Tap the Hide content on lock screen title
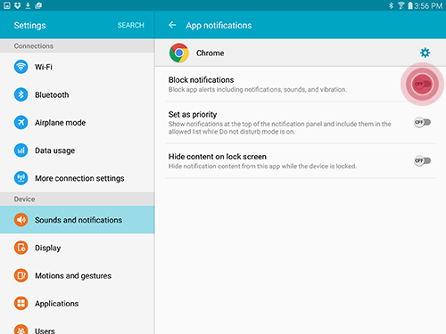 click(x=218, y=157)
